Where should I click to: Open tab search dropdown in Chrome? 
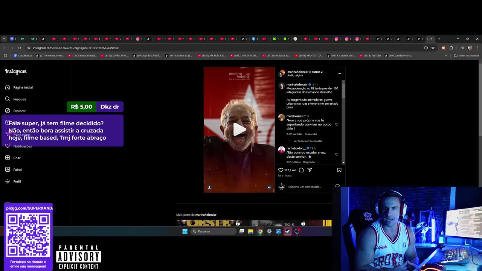click(x=4, y=39)
